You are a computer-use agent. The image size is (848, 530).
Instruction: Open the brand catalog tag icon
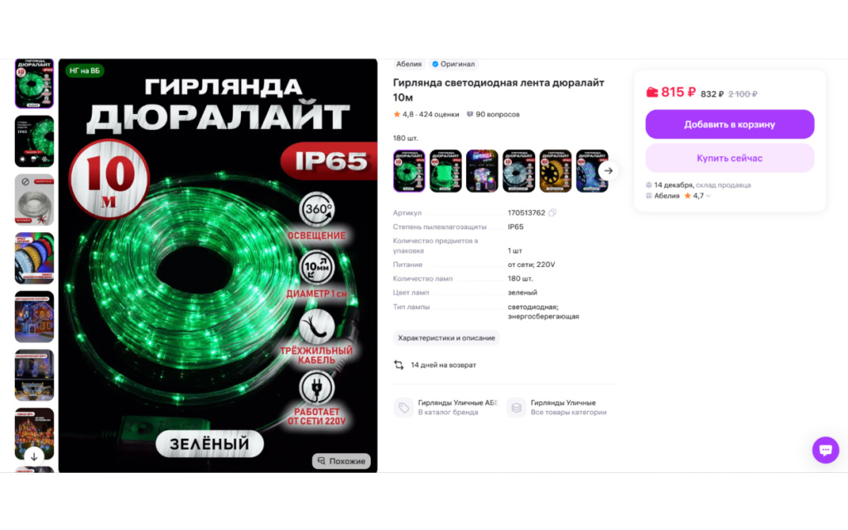pos(403,408)
